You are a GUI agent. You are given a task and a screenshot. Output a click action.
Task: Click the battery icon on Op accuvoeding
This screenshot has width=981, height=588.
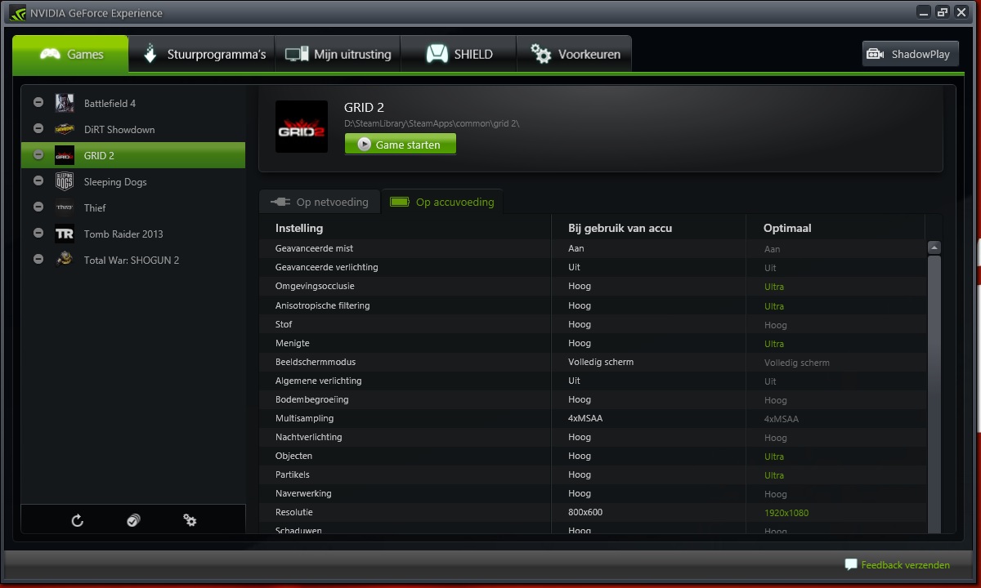(x=400, y=202)
